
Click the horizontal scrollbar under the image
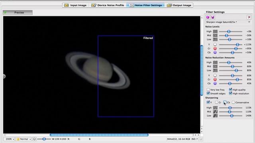click(x=99, y=135)
